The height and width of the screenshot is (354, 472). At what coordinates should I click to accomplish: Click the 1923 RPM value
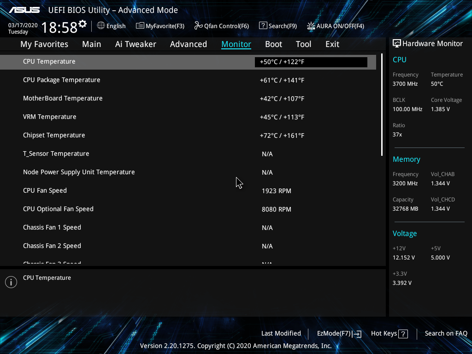coord(277,191)
